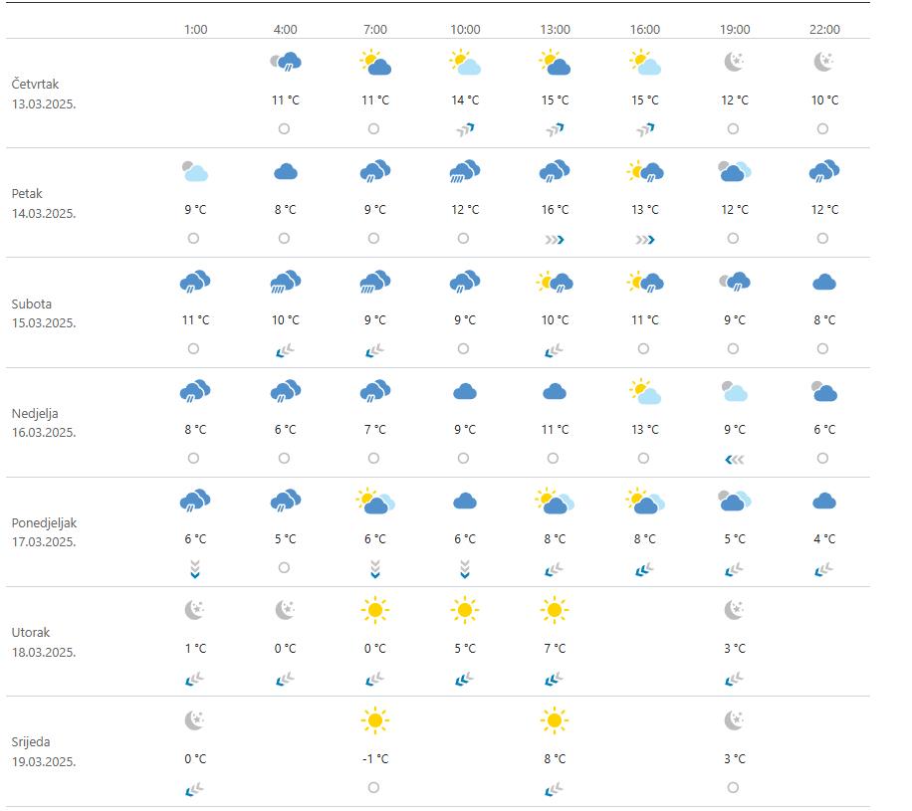Click Monday's 22:00 cloudy icon
This screenshot has height=811, width=912.
point(823,502)
